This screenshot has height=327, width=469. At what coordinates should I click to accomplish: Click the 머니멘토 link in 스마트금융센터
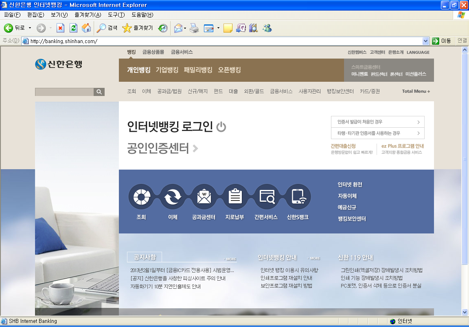click(x=359, y=74)
